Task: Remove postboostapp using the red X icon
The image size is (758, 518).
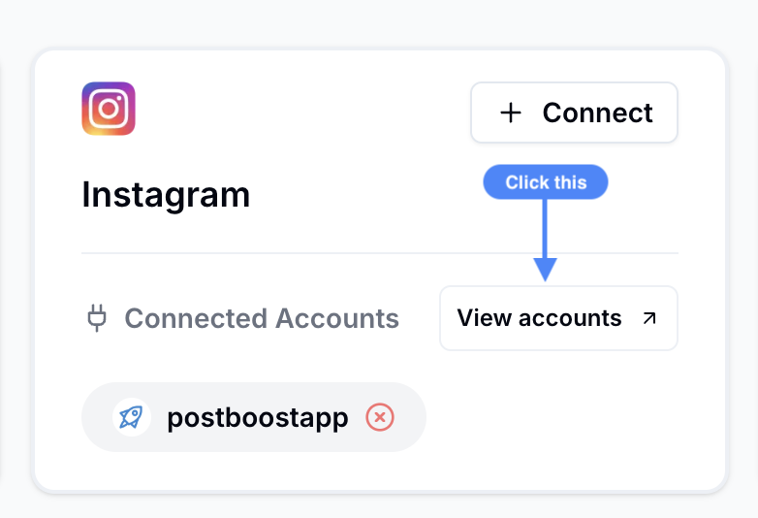Action: [x=380, y=417]
